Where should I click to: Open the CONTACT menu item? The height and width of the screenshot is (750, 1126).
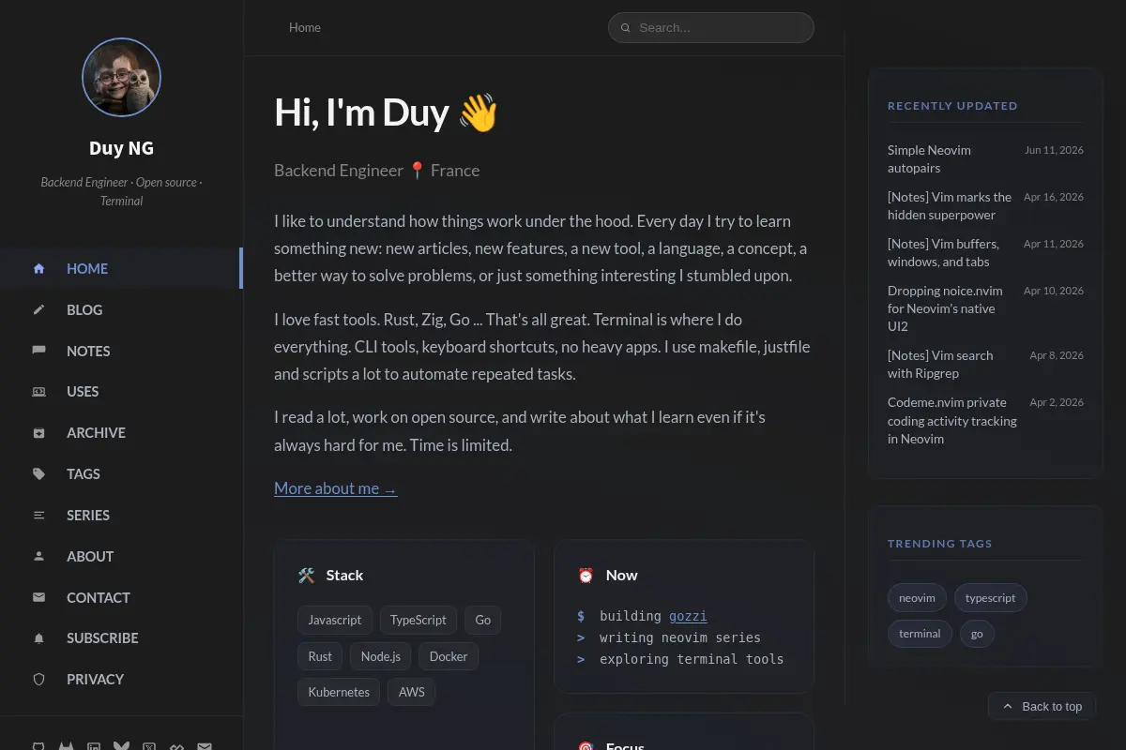(121, 597)
